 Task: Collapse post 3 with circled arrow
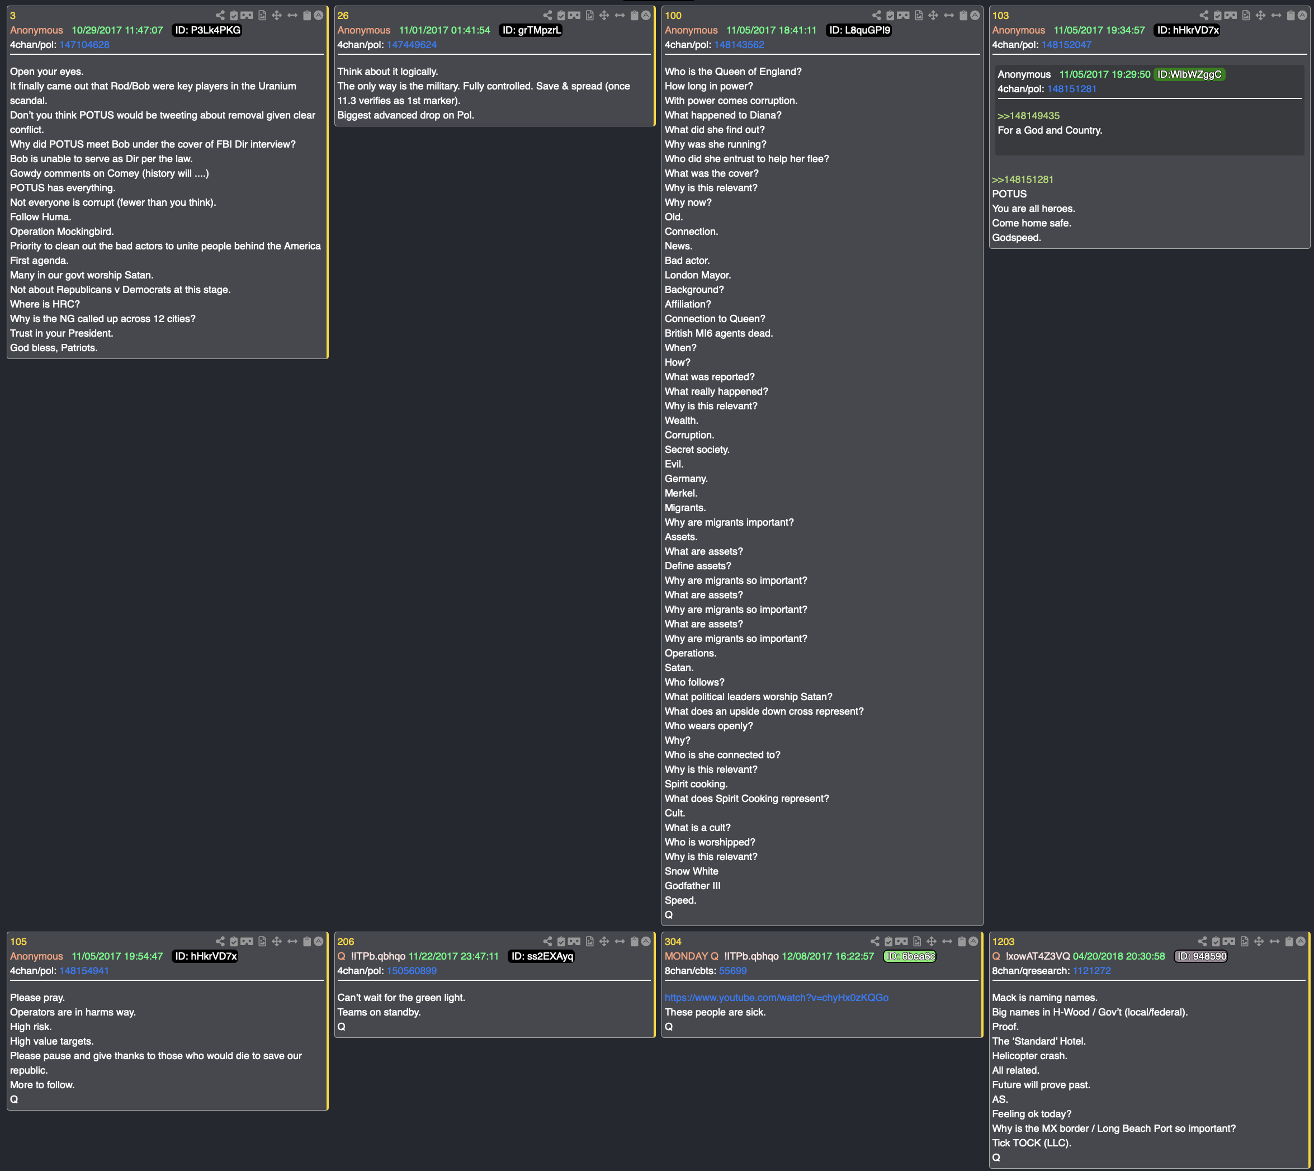pos(318,16)
